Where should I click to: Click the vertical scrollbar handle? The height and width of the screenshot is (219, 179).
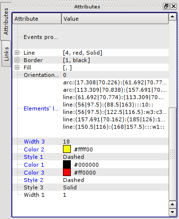pos(173,154)
